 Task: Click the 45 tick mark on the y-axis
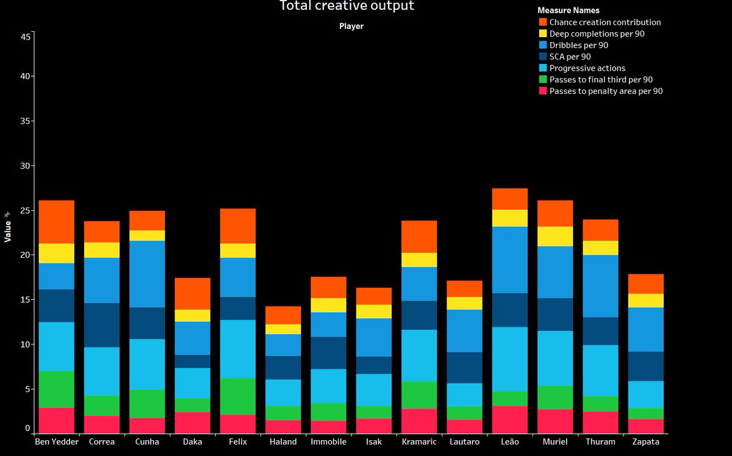24,36
